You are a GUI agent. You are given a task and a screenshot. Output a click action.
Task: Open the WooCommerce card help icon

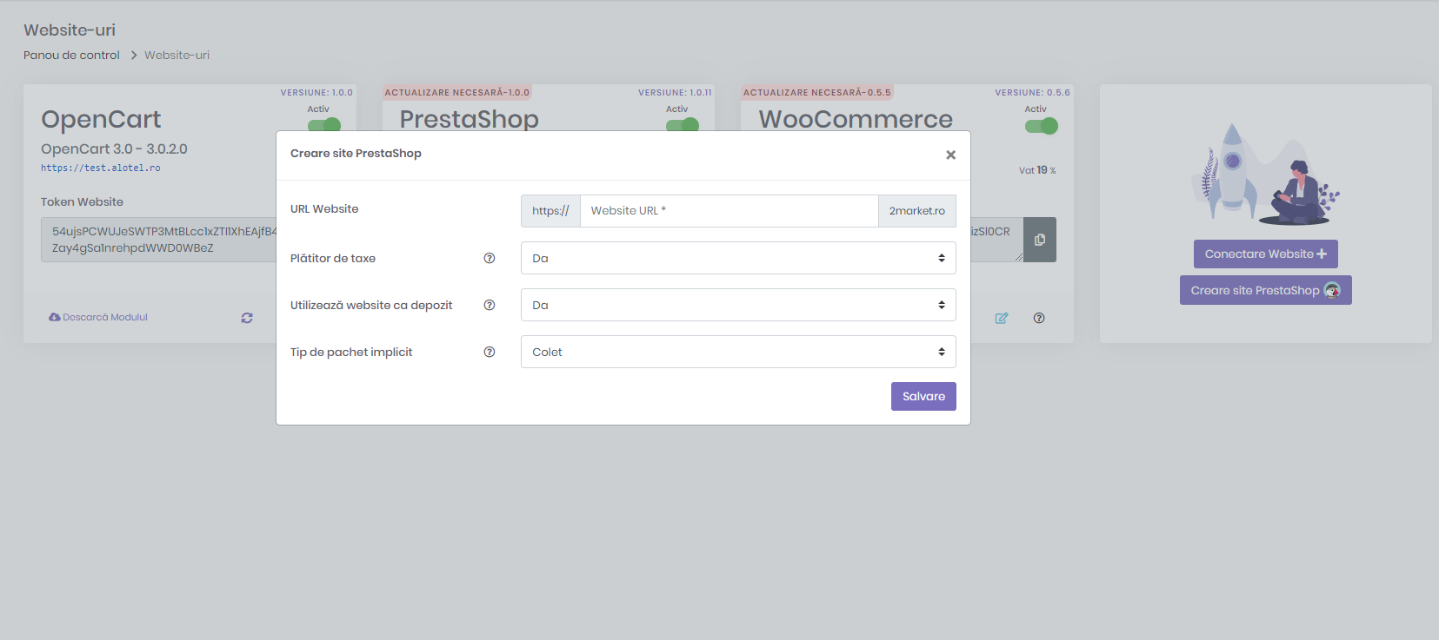pos(1039,318)
